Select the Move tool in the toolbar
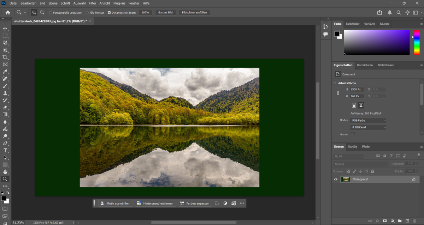This screenshot has width=424, height=225. pos(5,29)
